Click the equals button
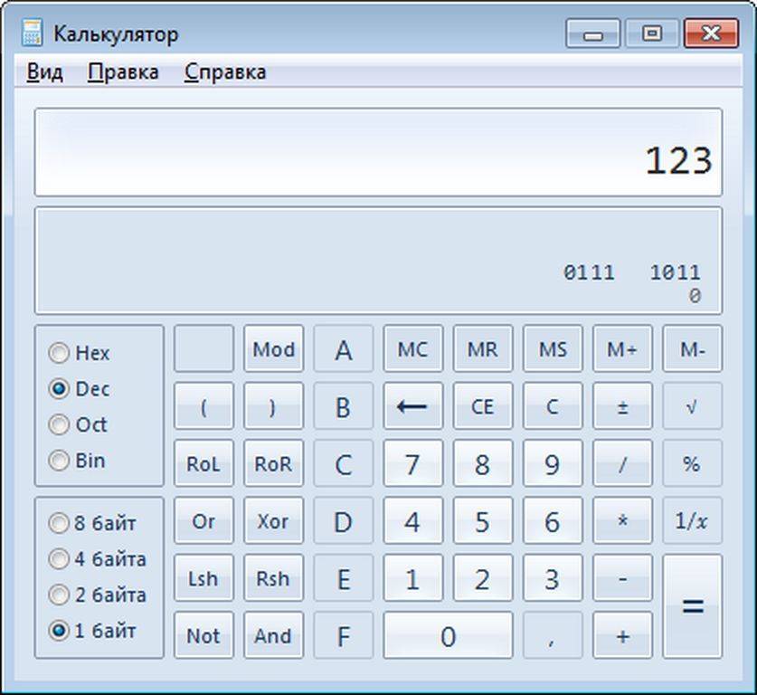Image resolution: width=757 pixels, height=695 pixels. (x=692, y=606)
